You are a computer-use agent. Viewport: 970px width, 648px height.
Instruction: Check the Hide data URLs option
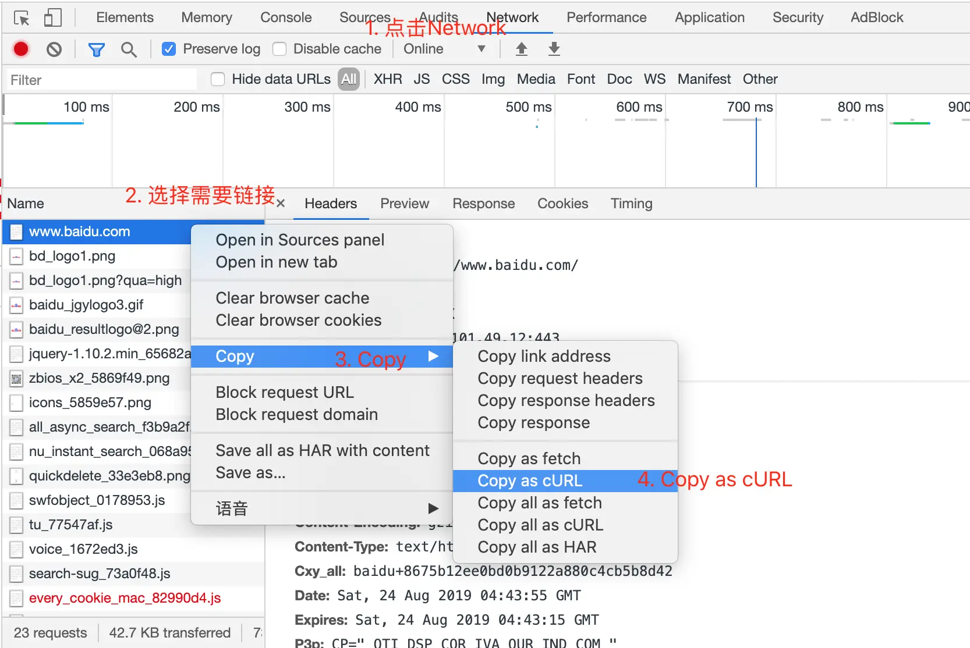tap(217, 79)
